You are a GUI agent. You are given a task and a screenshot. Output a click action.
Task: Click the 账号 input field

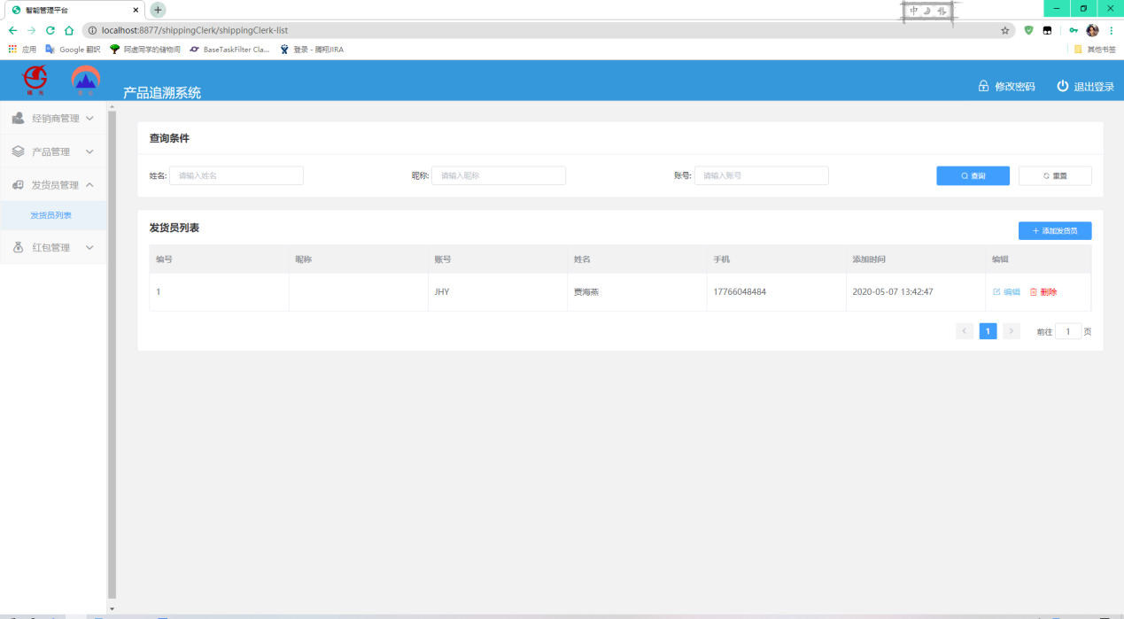761,176
